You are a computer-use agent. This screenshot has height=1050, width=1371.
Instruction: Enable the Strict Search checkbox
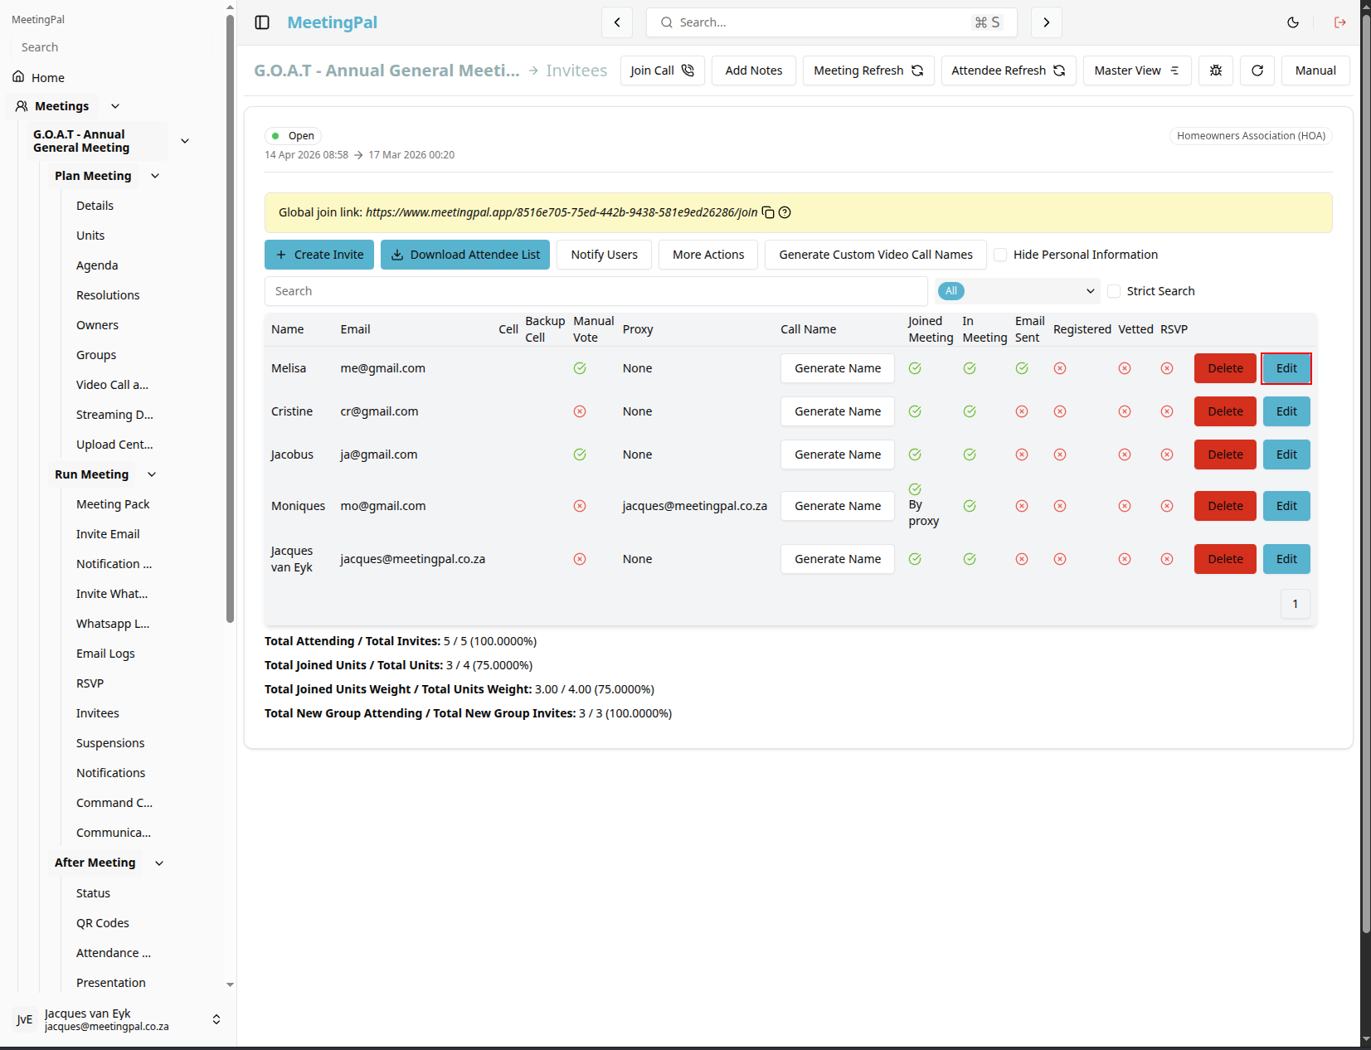point(1114,291)
